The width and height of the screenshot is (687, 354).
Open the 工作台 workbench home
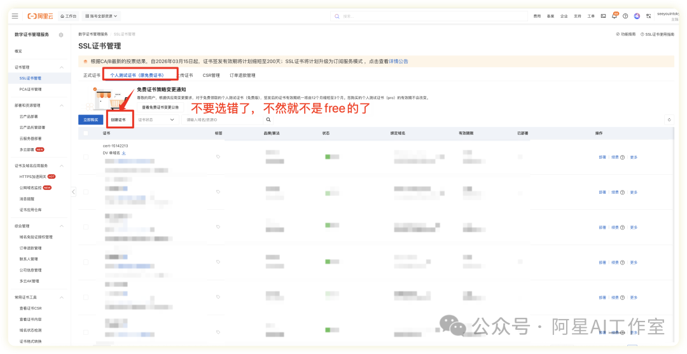(68, 16)
